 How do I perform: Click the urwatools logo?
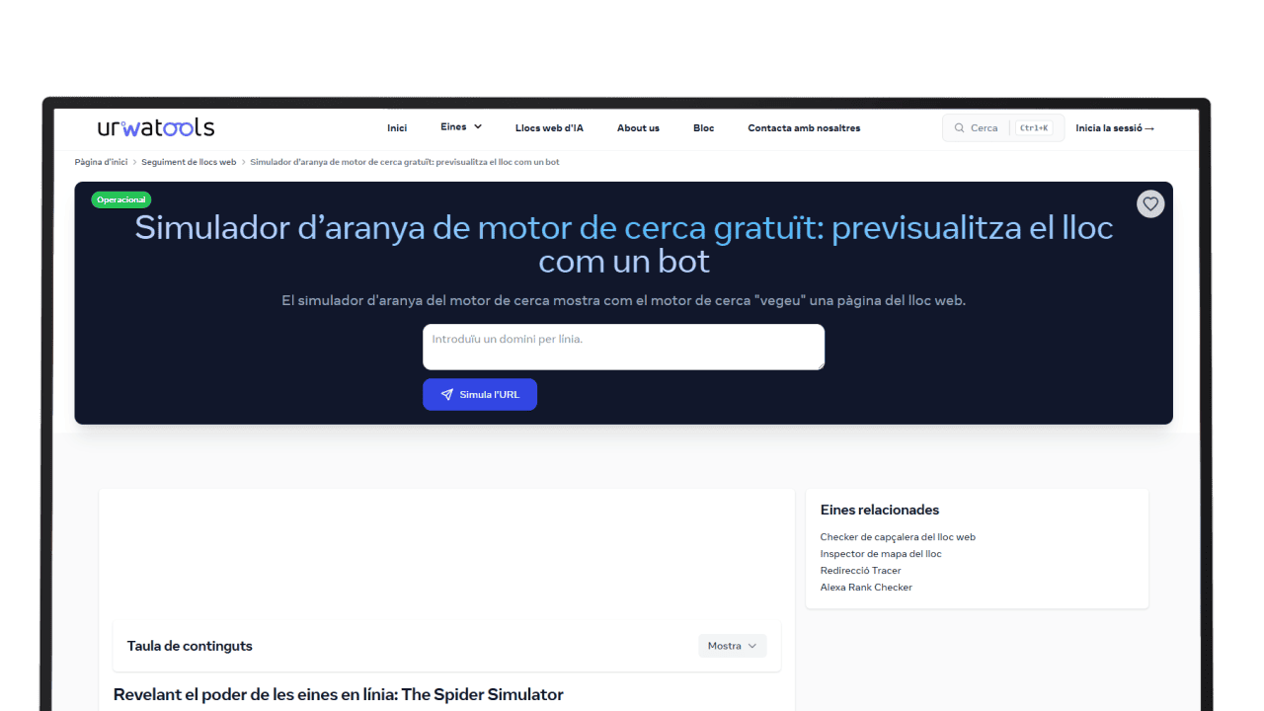(x=156, y=127)
